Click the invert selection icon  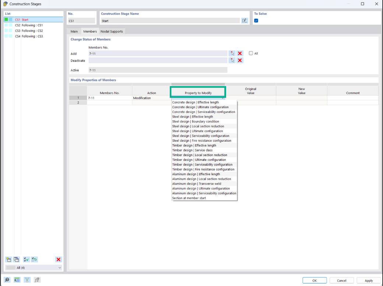click(35, 259)
